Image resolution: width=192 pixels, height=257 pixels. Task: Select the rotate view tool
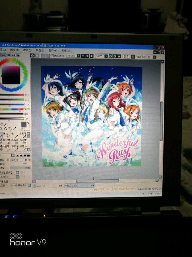pos(6,129)
